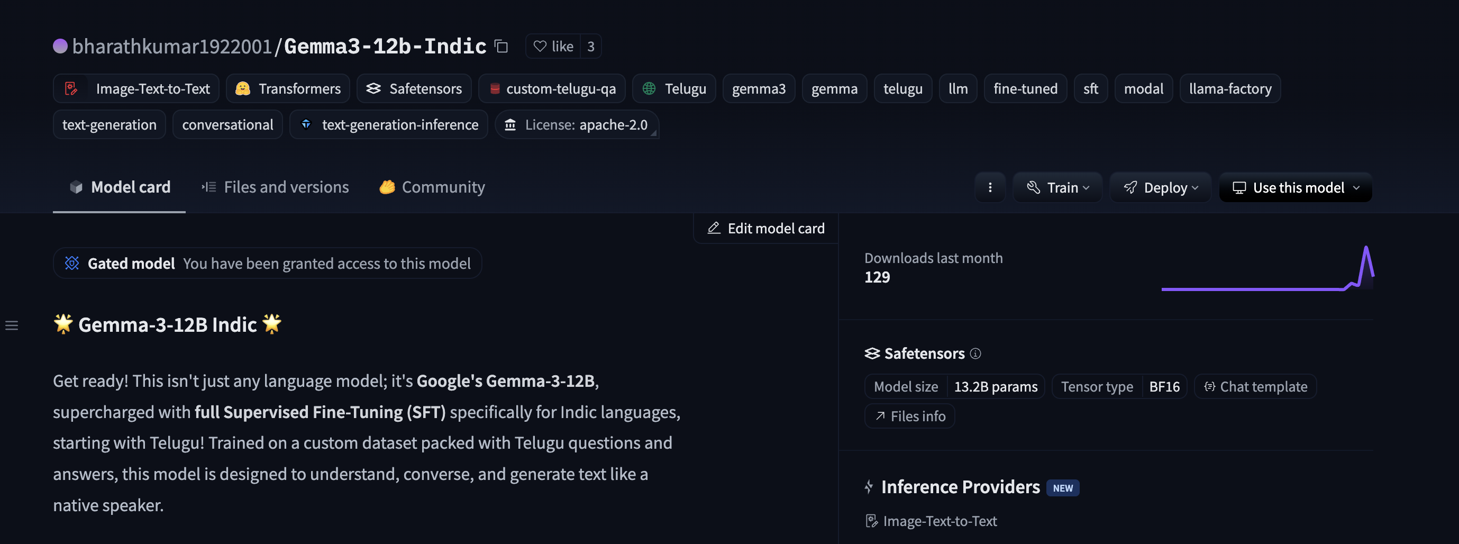Viewport: 1459px width, 544px height.
Task: Click the downloads trend chart
Action: [x=1267, y=268]
